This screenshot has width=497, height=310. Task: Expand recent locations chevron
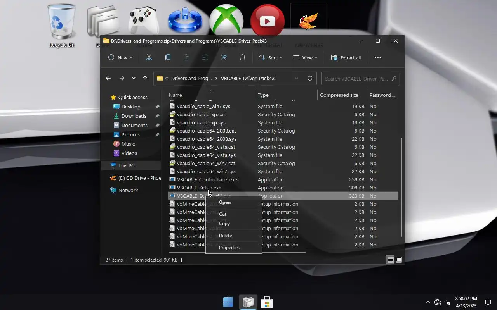[134, 78]
